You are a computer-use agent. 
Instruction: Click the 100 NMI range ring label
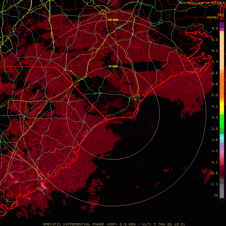pos(113,20)
